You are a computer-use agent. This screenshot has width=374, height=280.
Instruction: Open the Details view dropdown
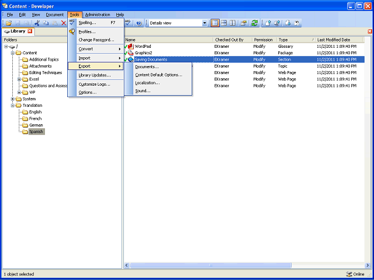click(x=205, y=23)
